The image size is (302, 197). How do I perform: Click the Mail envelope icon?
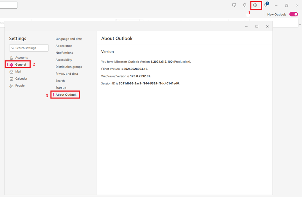11,72
